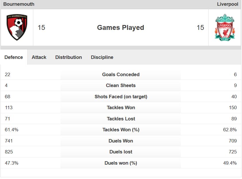Open the Defence stats tab
Viewport: 242px width, 179px height.
click(14, 57)
